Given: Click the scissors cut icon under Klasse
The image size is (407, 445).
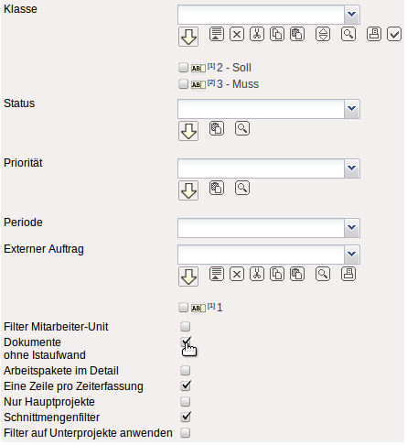Looking at the screenshot, I should [257, 34].
